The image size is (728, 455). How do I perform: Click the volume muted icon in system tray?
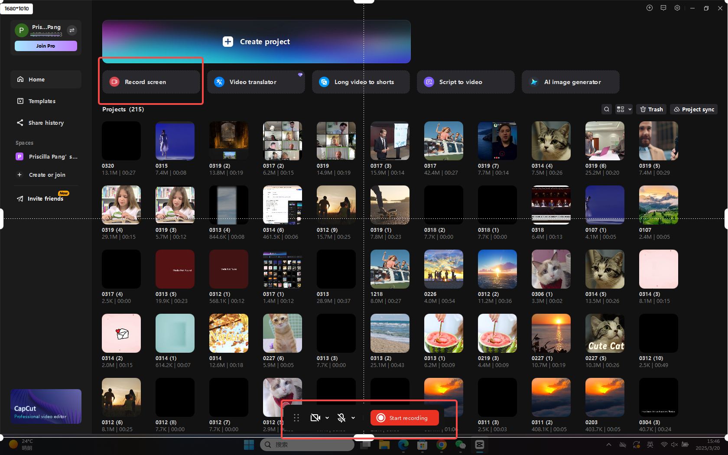674,445
